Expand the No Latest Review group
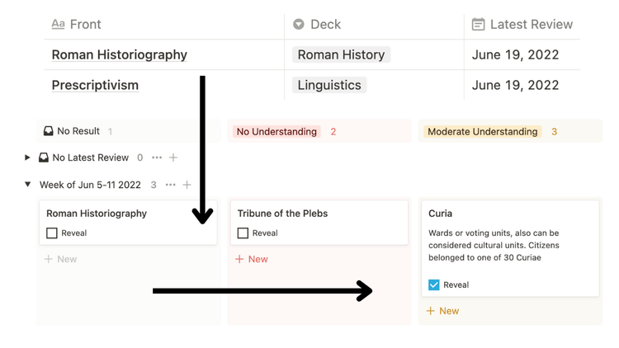This screenshot has height=348, width=619. (27, 158)
